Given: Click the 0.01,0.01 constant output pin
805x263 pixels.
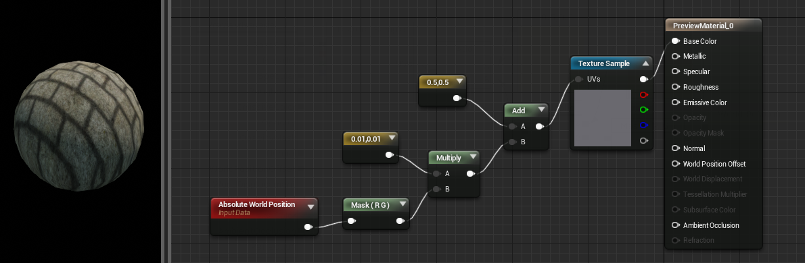Looking at the screenshot, I should click(389, 154).
